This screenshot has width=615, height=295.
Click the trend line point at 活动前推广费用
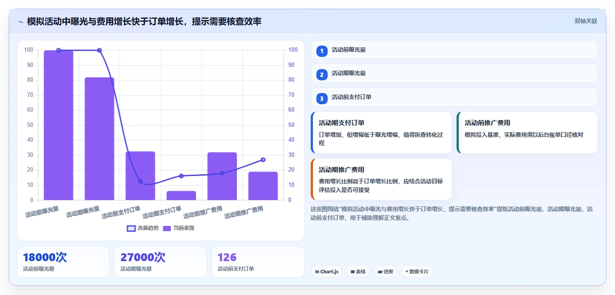pyautogui.click(x=222, y=173)
